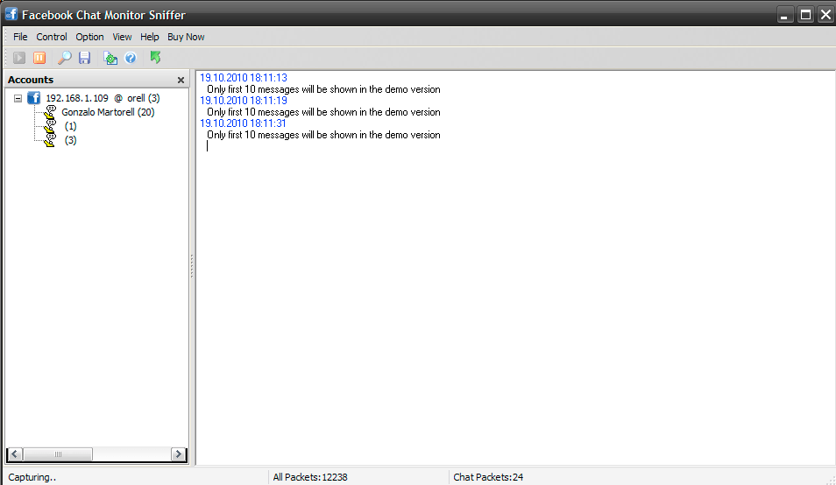Screen dimensions: 836x485
Task: Select Gonzalo Martorell (20) conversation
Action: [x=109, y=112]
